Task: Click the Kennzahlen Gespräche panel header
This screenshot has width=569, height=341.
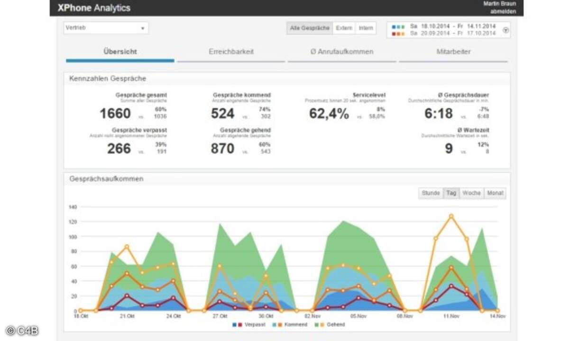Action: (x=287, y=79)
